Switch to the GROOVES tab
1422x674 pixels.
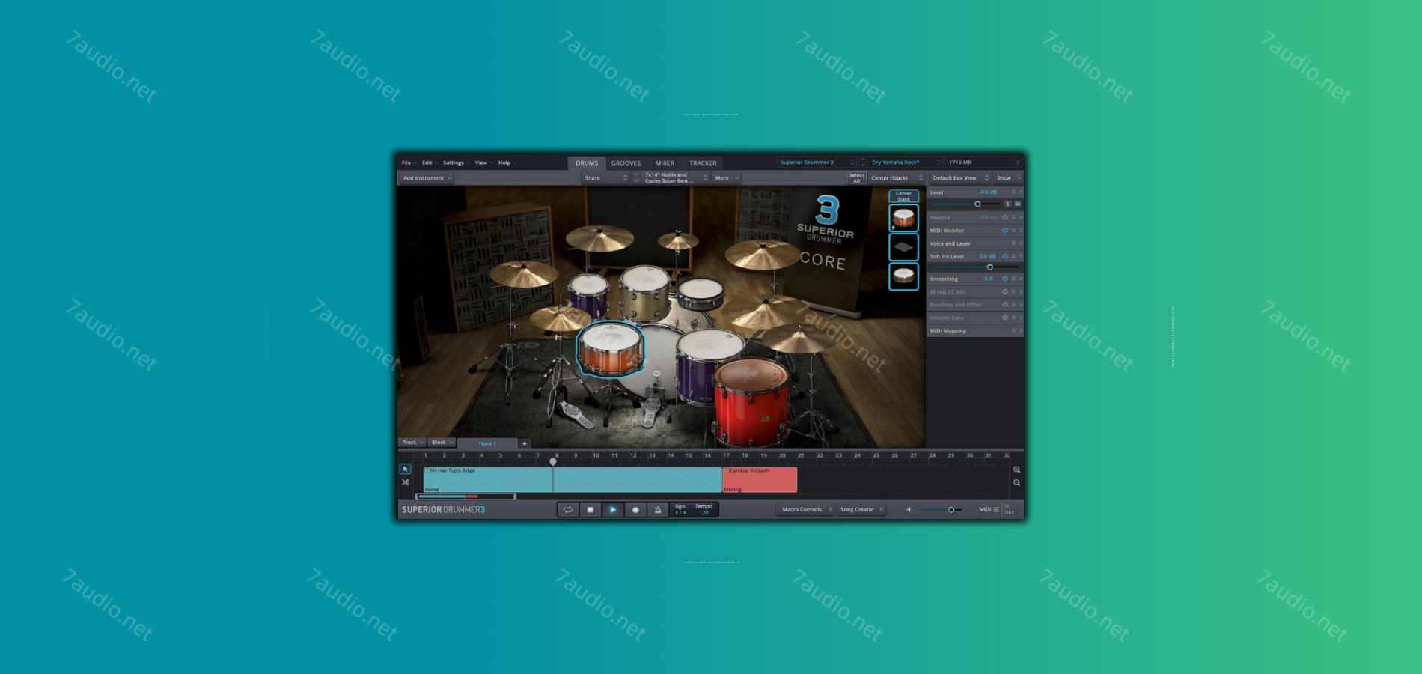(626, 163)
